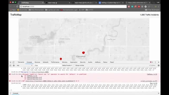Close the bottom Console drawer
The height and width of the screenshot is (95, 169).
(158, 93)
